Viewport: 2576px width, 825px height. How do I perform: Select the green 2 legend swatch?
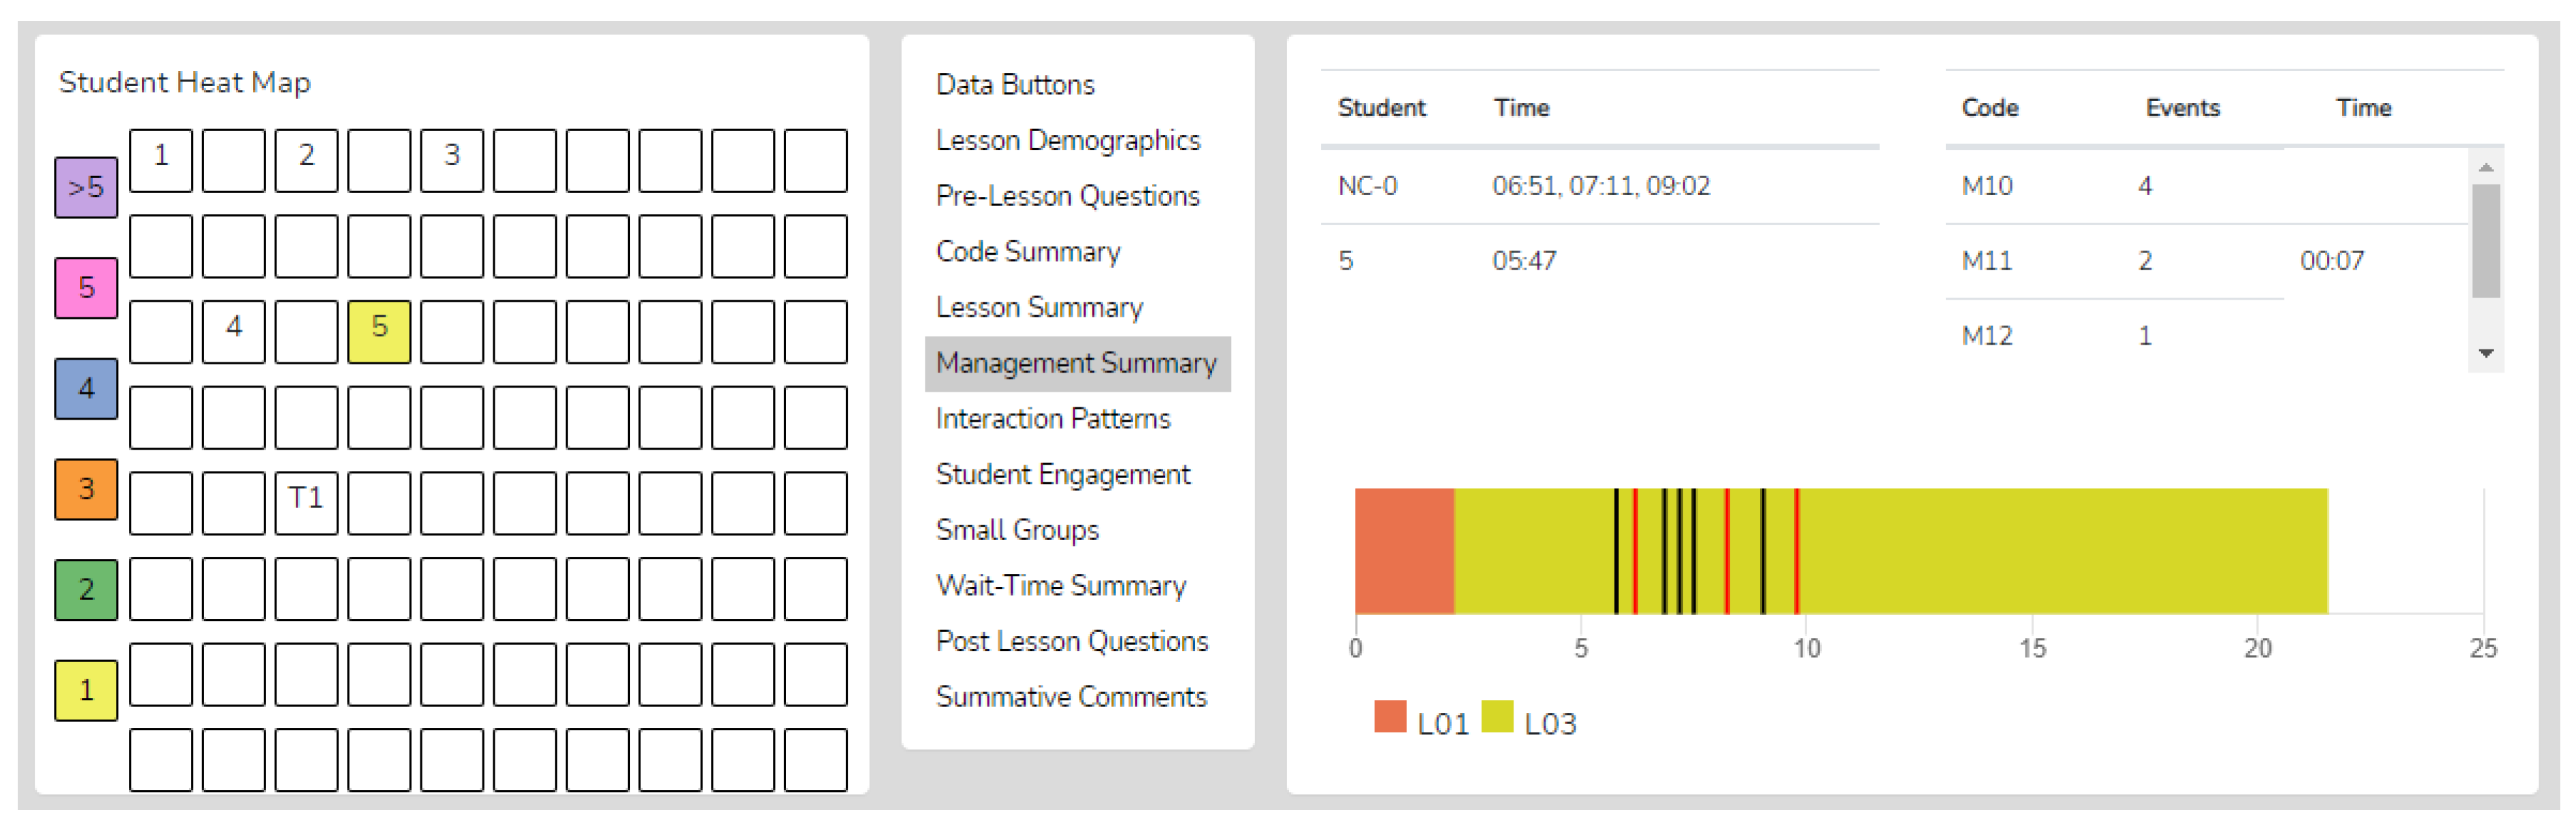coord(86,589)
